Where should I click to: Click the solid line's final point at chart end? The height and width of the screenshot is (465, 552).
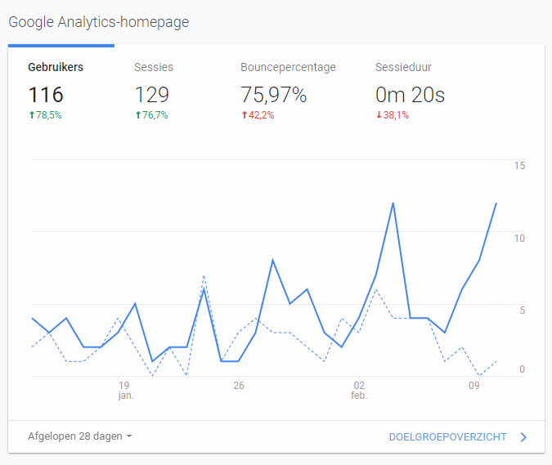[496, 203]
